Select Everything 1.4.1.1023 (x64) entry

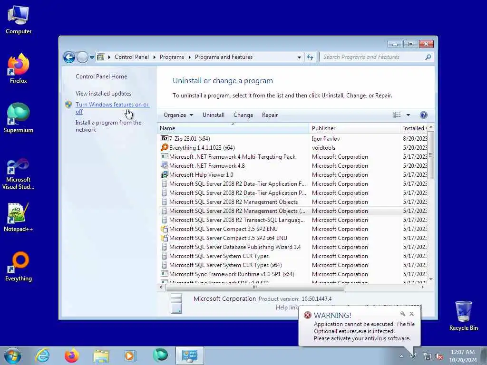point(293,148)
